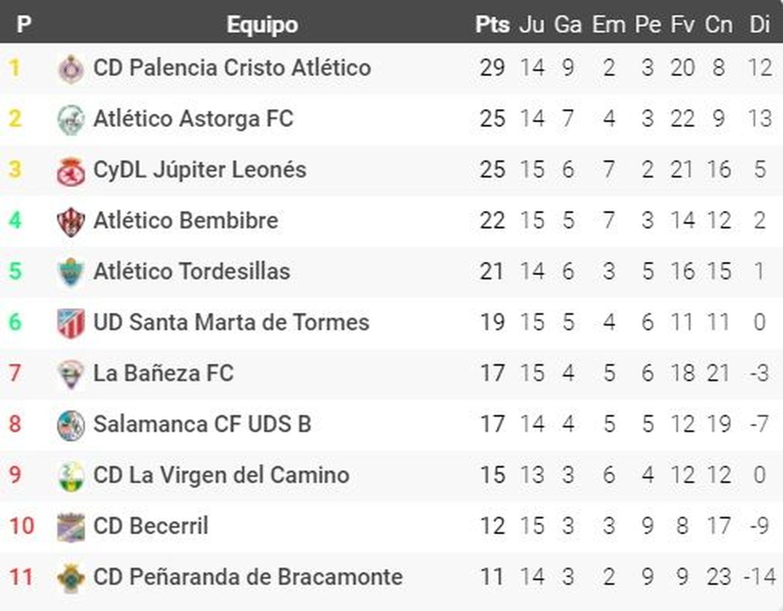783x611 pixels.
Task: Click the CD La Virgen del Camino crest
Action: [71, 476]
